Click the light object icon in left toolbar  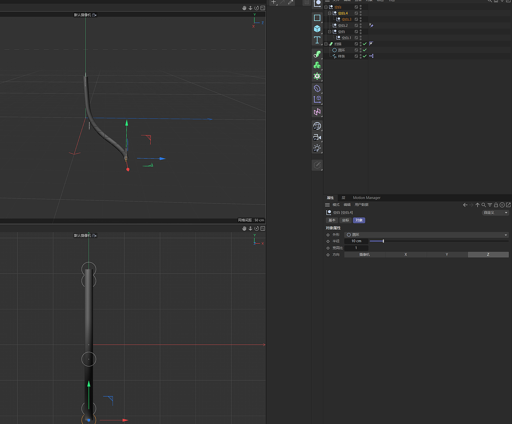pos(317,148)
